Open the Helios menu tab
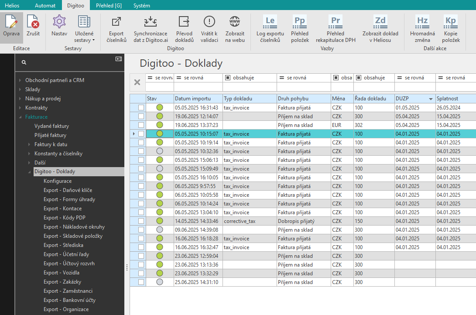The image size is (476, 315). pyautogui.click(x=12, y=6)
